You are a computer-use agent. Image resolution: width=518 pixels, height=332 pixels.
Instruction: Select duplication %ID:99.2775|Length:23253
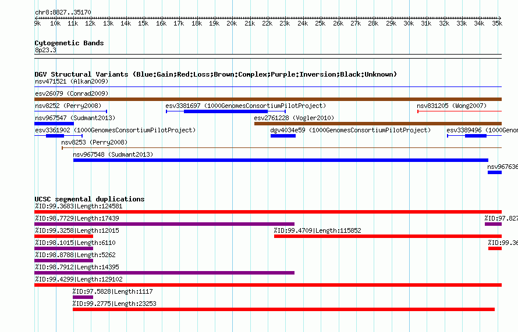point(115,304)
